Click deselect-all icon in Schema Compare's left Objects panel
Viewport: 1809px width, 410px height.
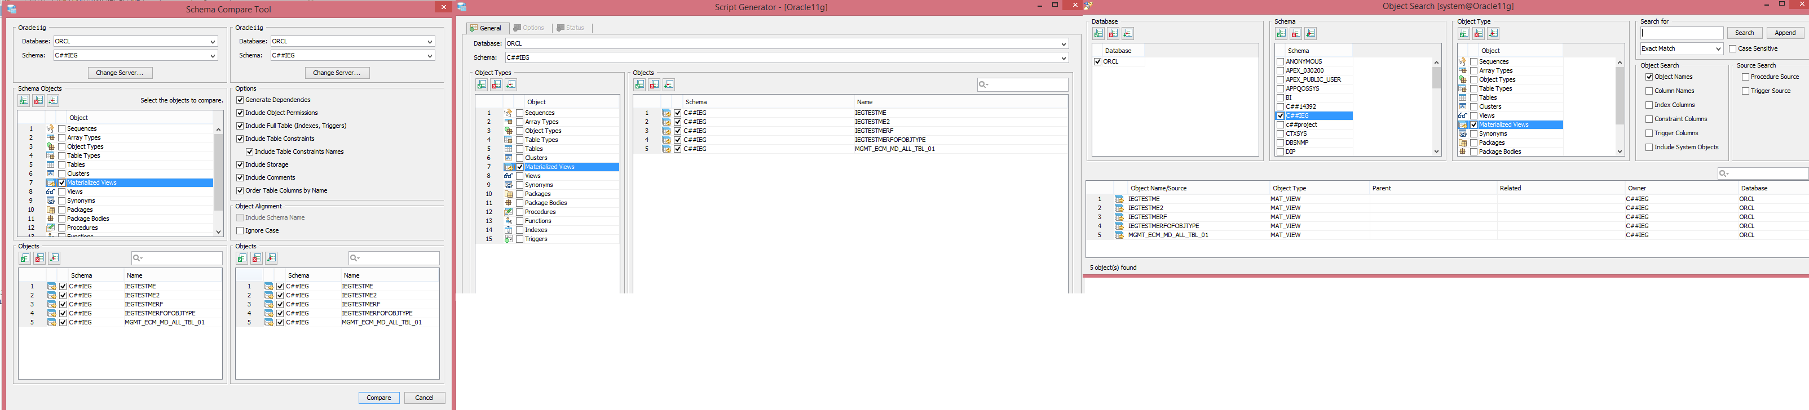point(39,259)
